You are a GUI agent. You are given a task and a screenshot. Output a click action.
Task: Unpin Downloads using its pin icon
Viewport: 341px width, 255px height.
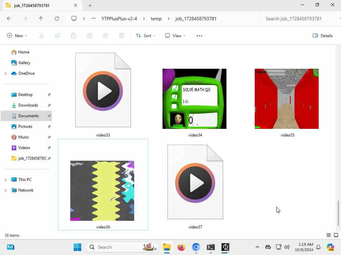point(49,105)
